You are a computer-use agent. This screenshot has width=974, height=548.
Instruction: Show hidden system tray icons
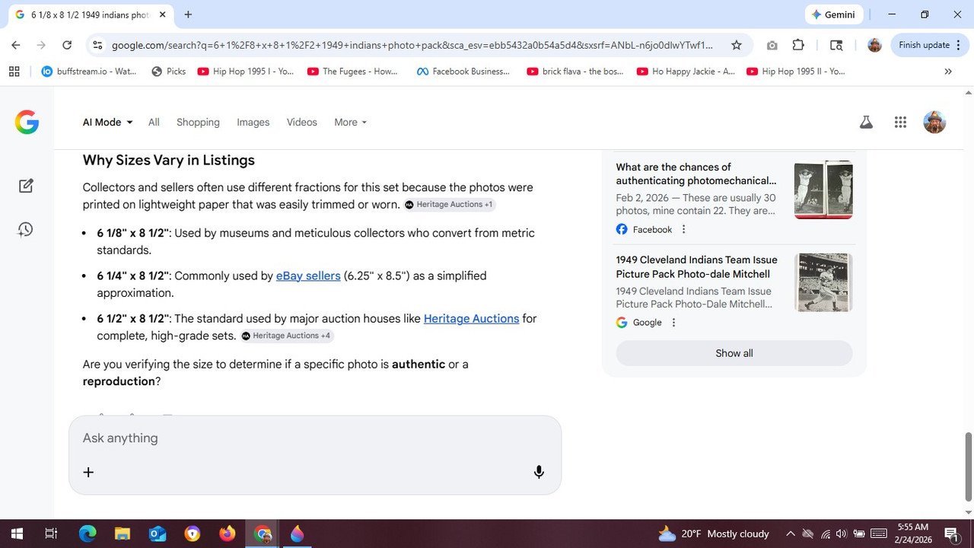790,534
